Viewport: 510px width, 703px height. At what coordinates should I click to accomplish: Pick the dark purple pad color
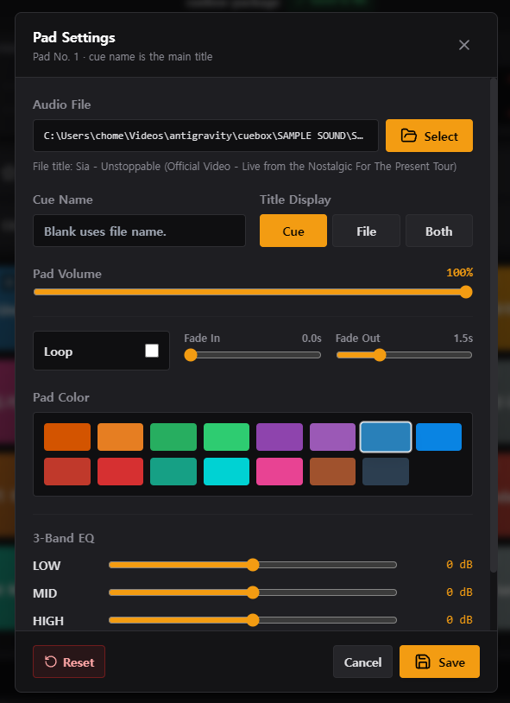tap(280, 437)
